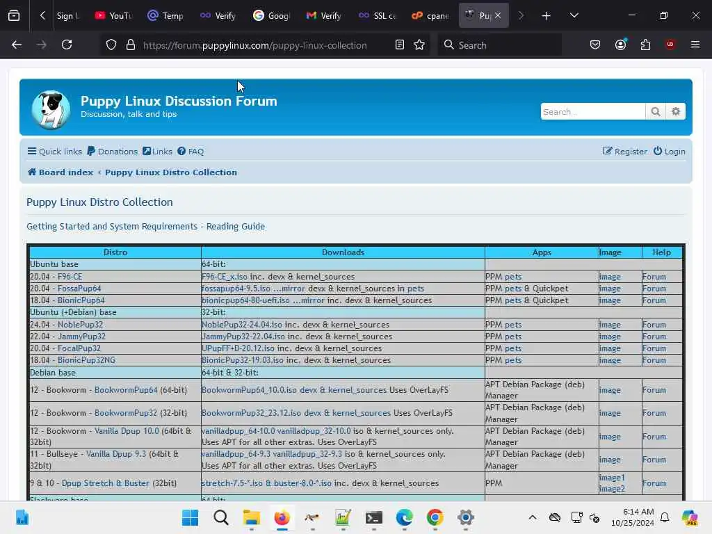This screenshot has height=534, width=712.
Task: Open Getting Started and System Requirements link
Action: point(112,226)
